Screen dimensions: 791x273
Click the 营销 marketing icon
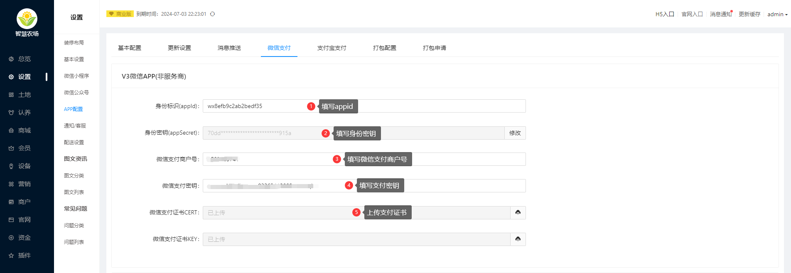[11, 184]
